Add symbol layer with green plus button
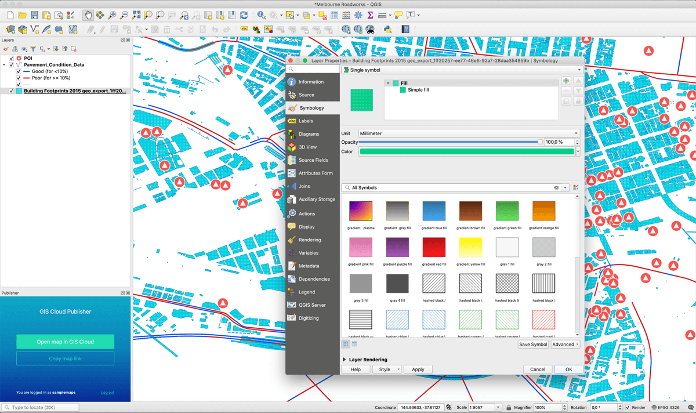This screenshot has height=413, width=696. pyautogui.click(x=566, y=81)
